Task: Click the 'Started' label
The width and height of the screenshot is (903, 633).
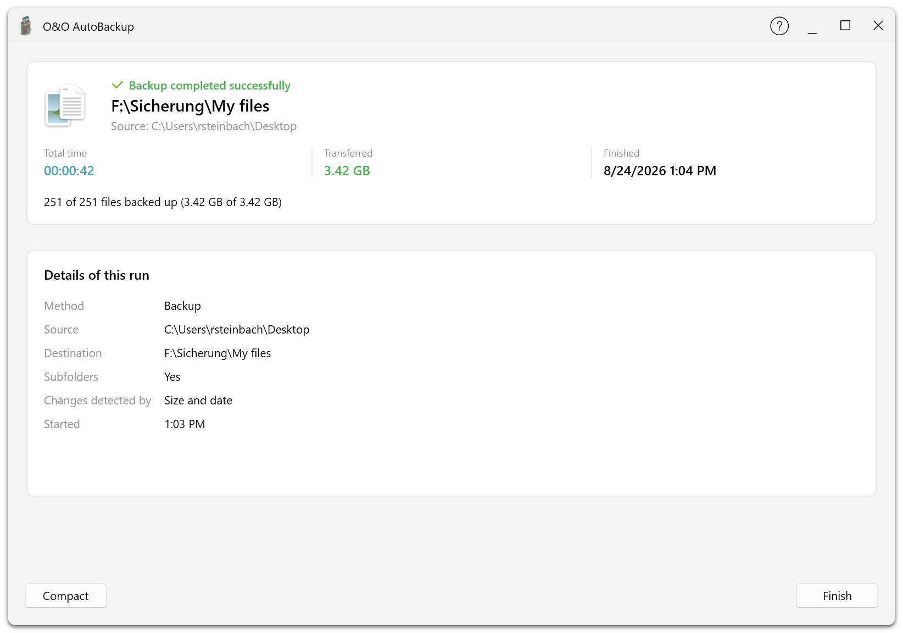Action: pyautogui.click(x=62, y=424)
